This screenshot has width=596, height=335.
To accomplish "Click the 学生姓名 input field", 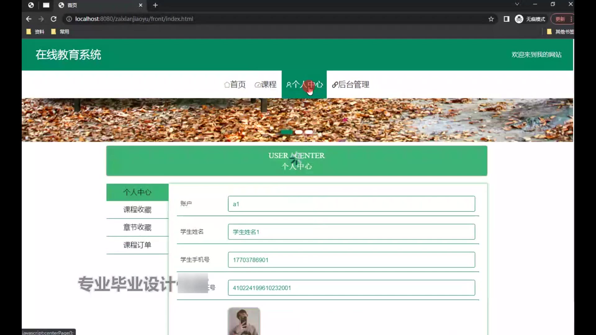I will [351, 232].
